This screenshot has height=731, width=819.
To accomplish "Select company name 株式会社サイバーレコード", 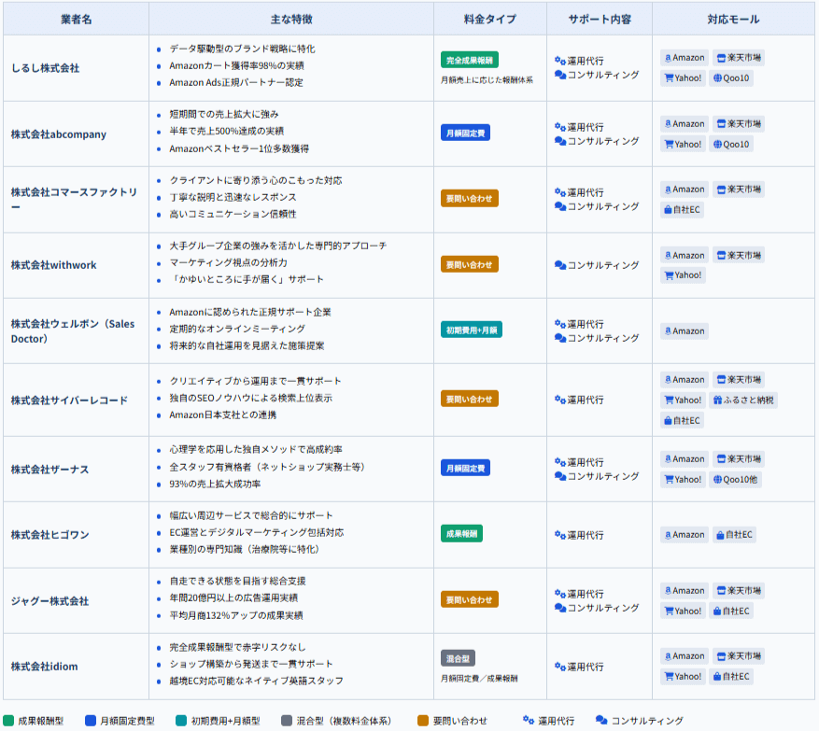I will point(69,401).
